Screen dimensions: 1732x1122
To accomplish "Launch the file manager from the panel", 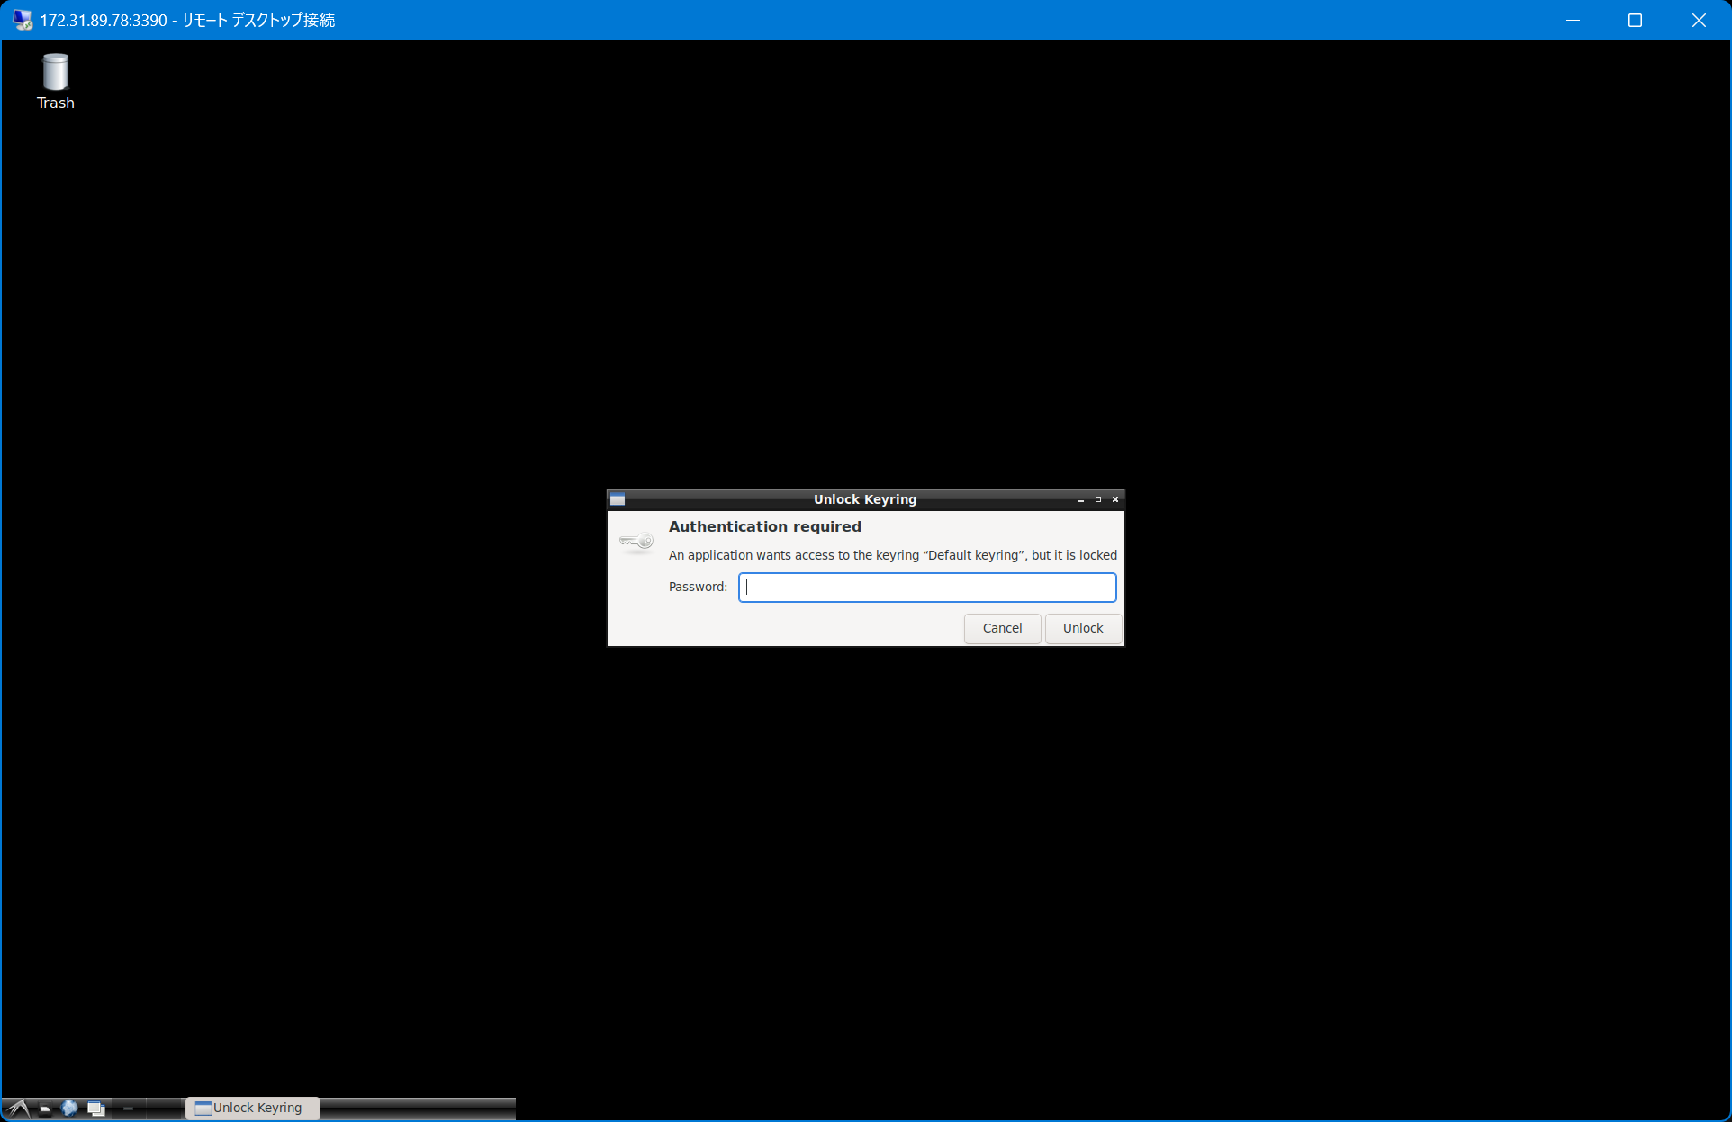I will pos(45,1109).
